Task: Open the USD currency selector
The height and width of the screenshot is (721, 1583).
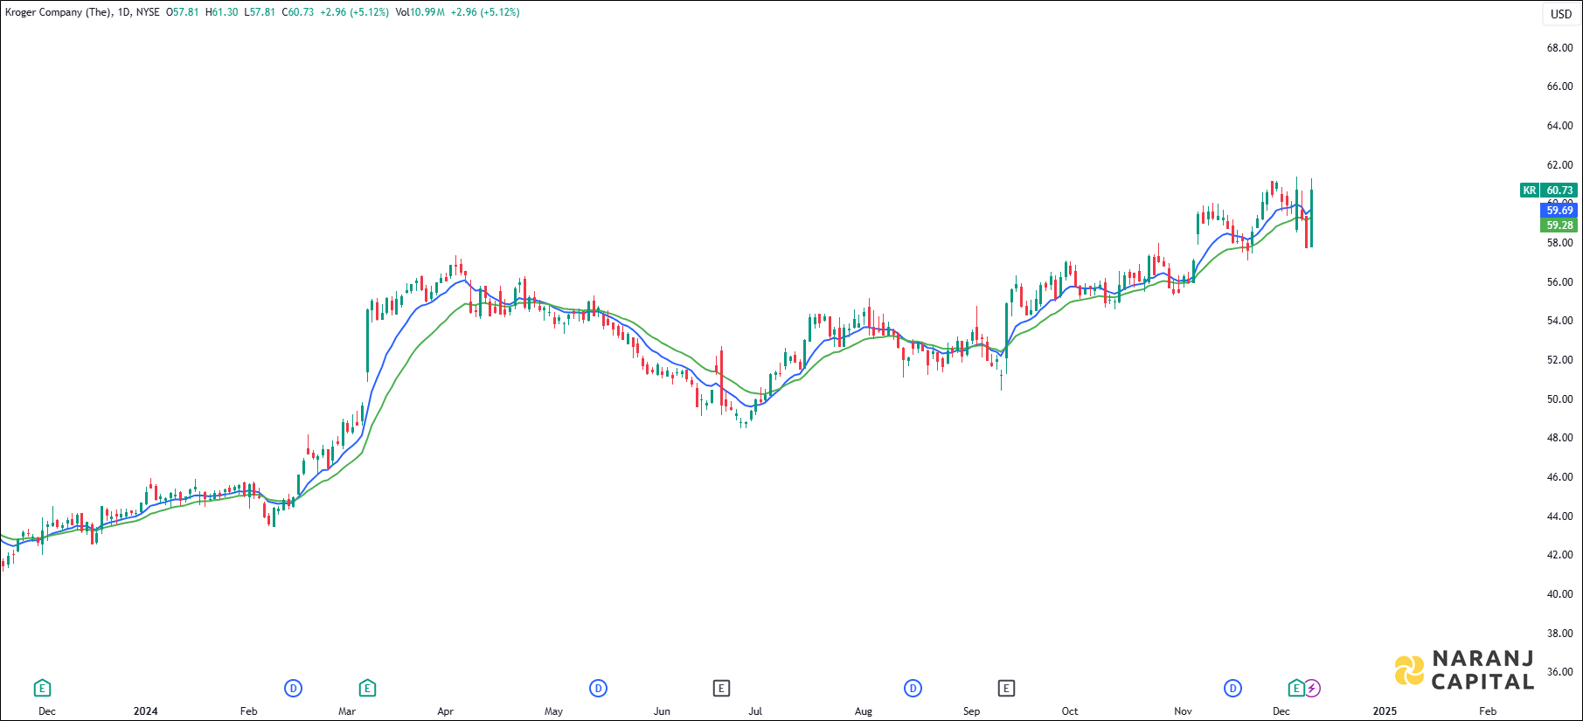Action: (x=1561, y=14)
